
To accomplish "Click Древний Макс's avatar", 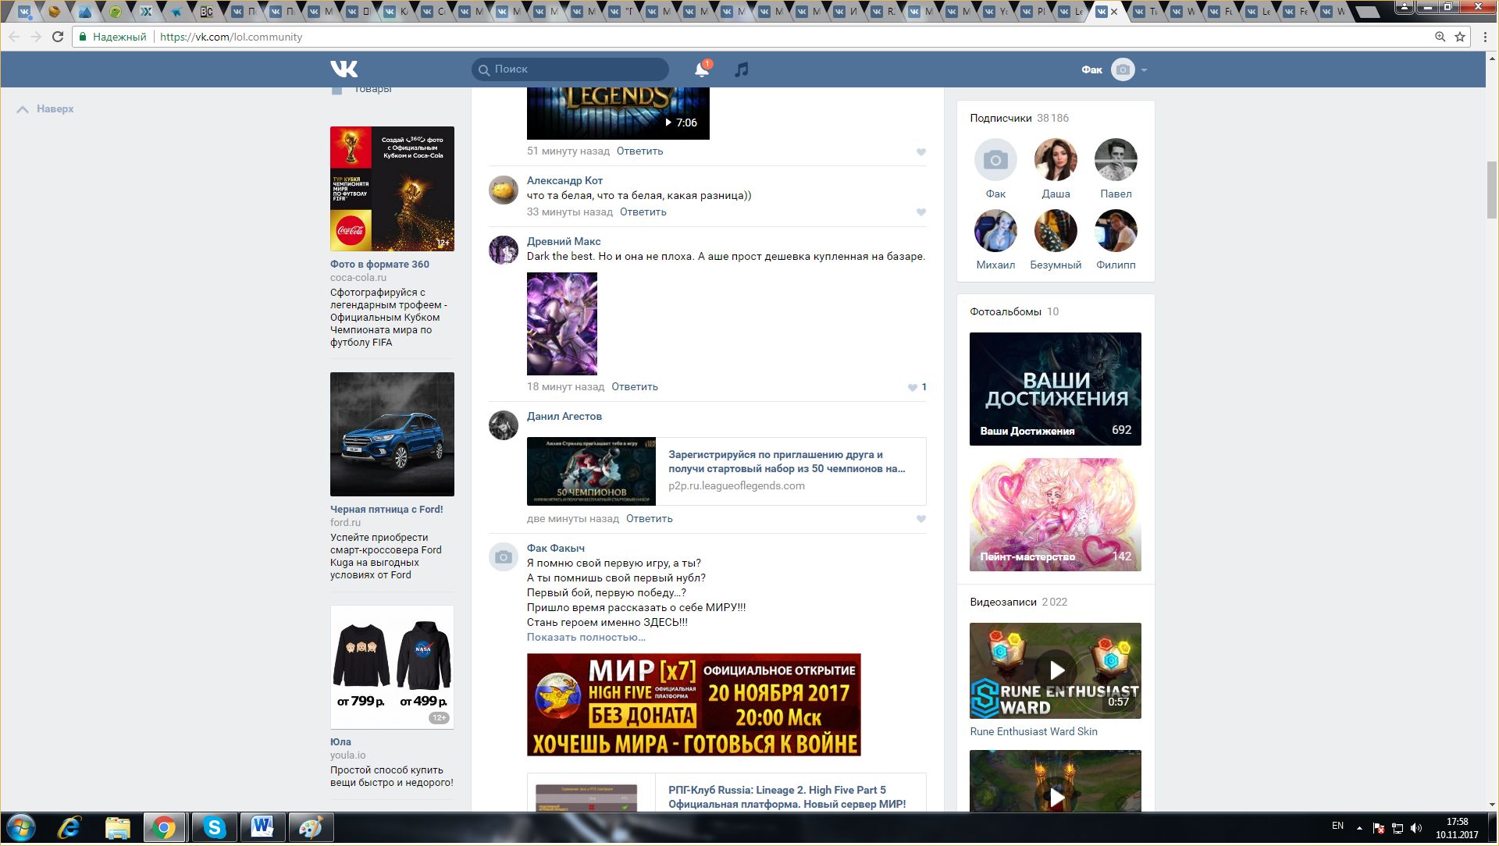I will point(504,251).
